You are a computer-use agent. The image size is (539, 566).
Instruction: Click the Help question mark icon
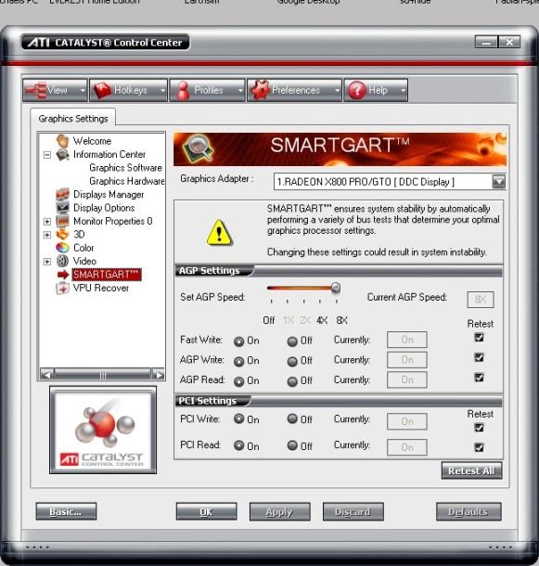point(357,90)
